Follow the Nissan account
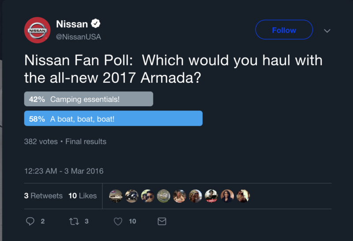This screenshot has width=353, height=241. click(284, 30)
